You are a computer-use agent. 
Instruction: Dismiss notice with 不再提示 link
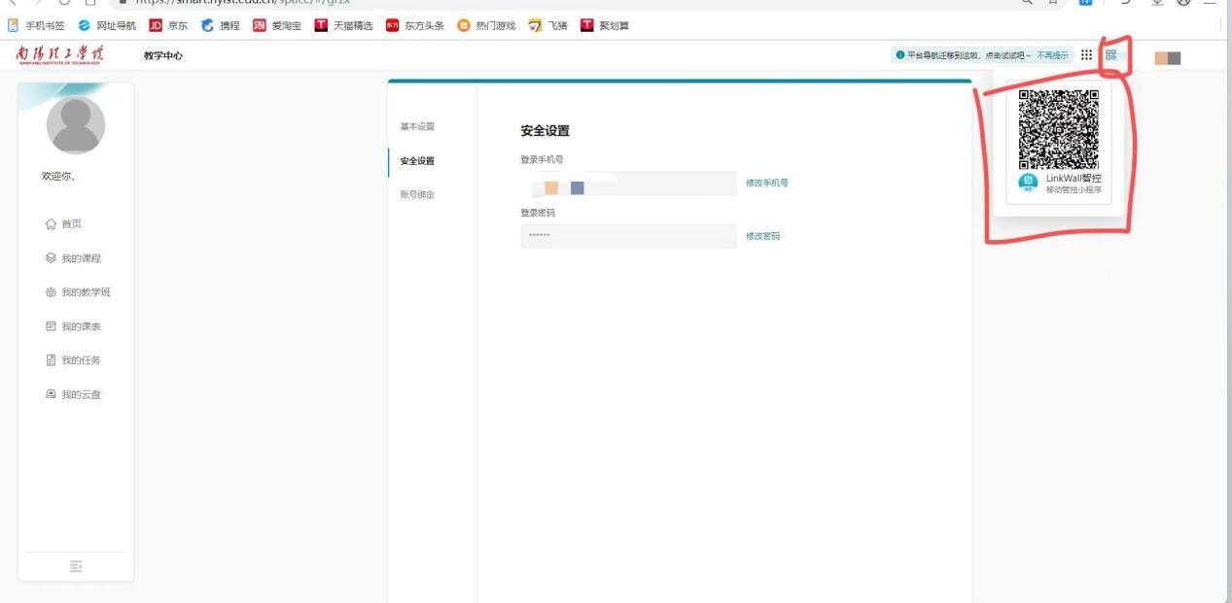[1052, 55]
